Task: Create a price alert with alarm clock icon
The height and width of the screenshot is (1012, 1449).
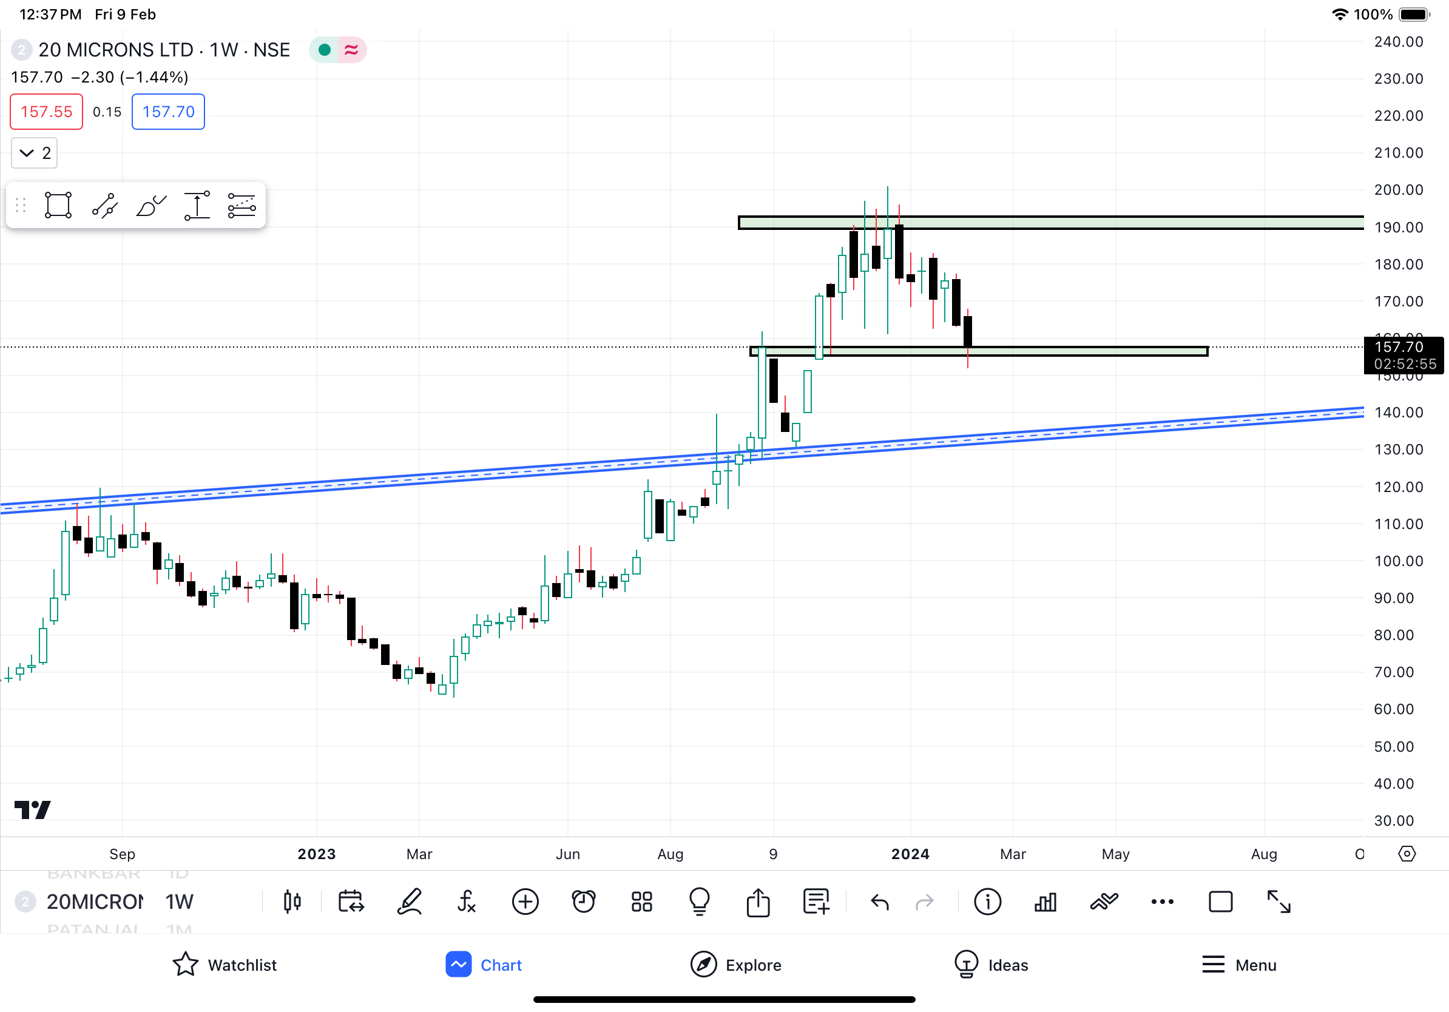Action: click(x=584, y=902)
